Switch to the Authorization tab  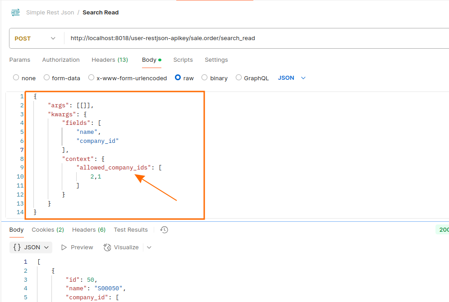click(61, 60)
